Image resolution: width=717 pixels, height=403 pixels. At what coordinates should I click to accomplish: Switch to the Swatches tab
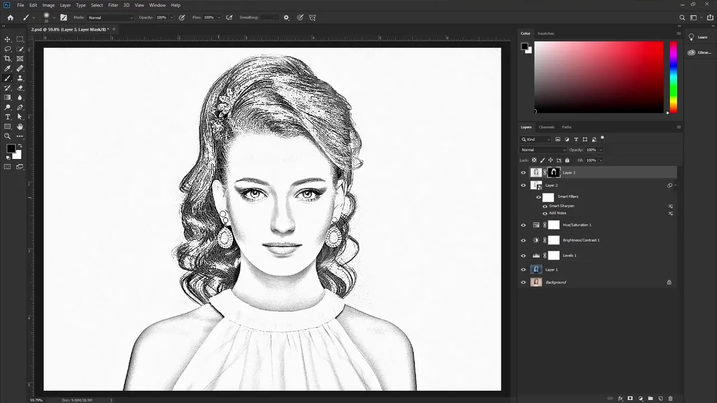pyautogui.click(x=546, y=34)
